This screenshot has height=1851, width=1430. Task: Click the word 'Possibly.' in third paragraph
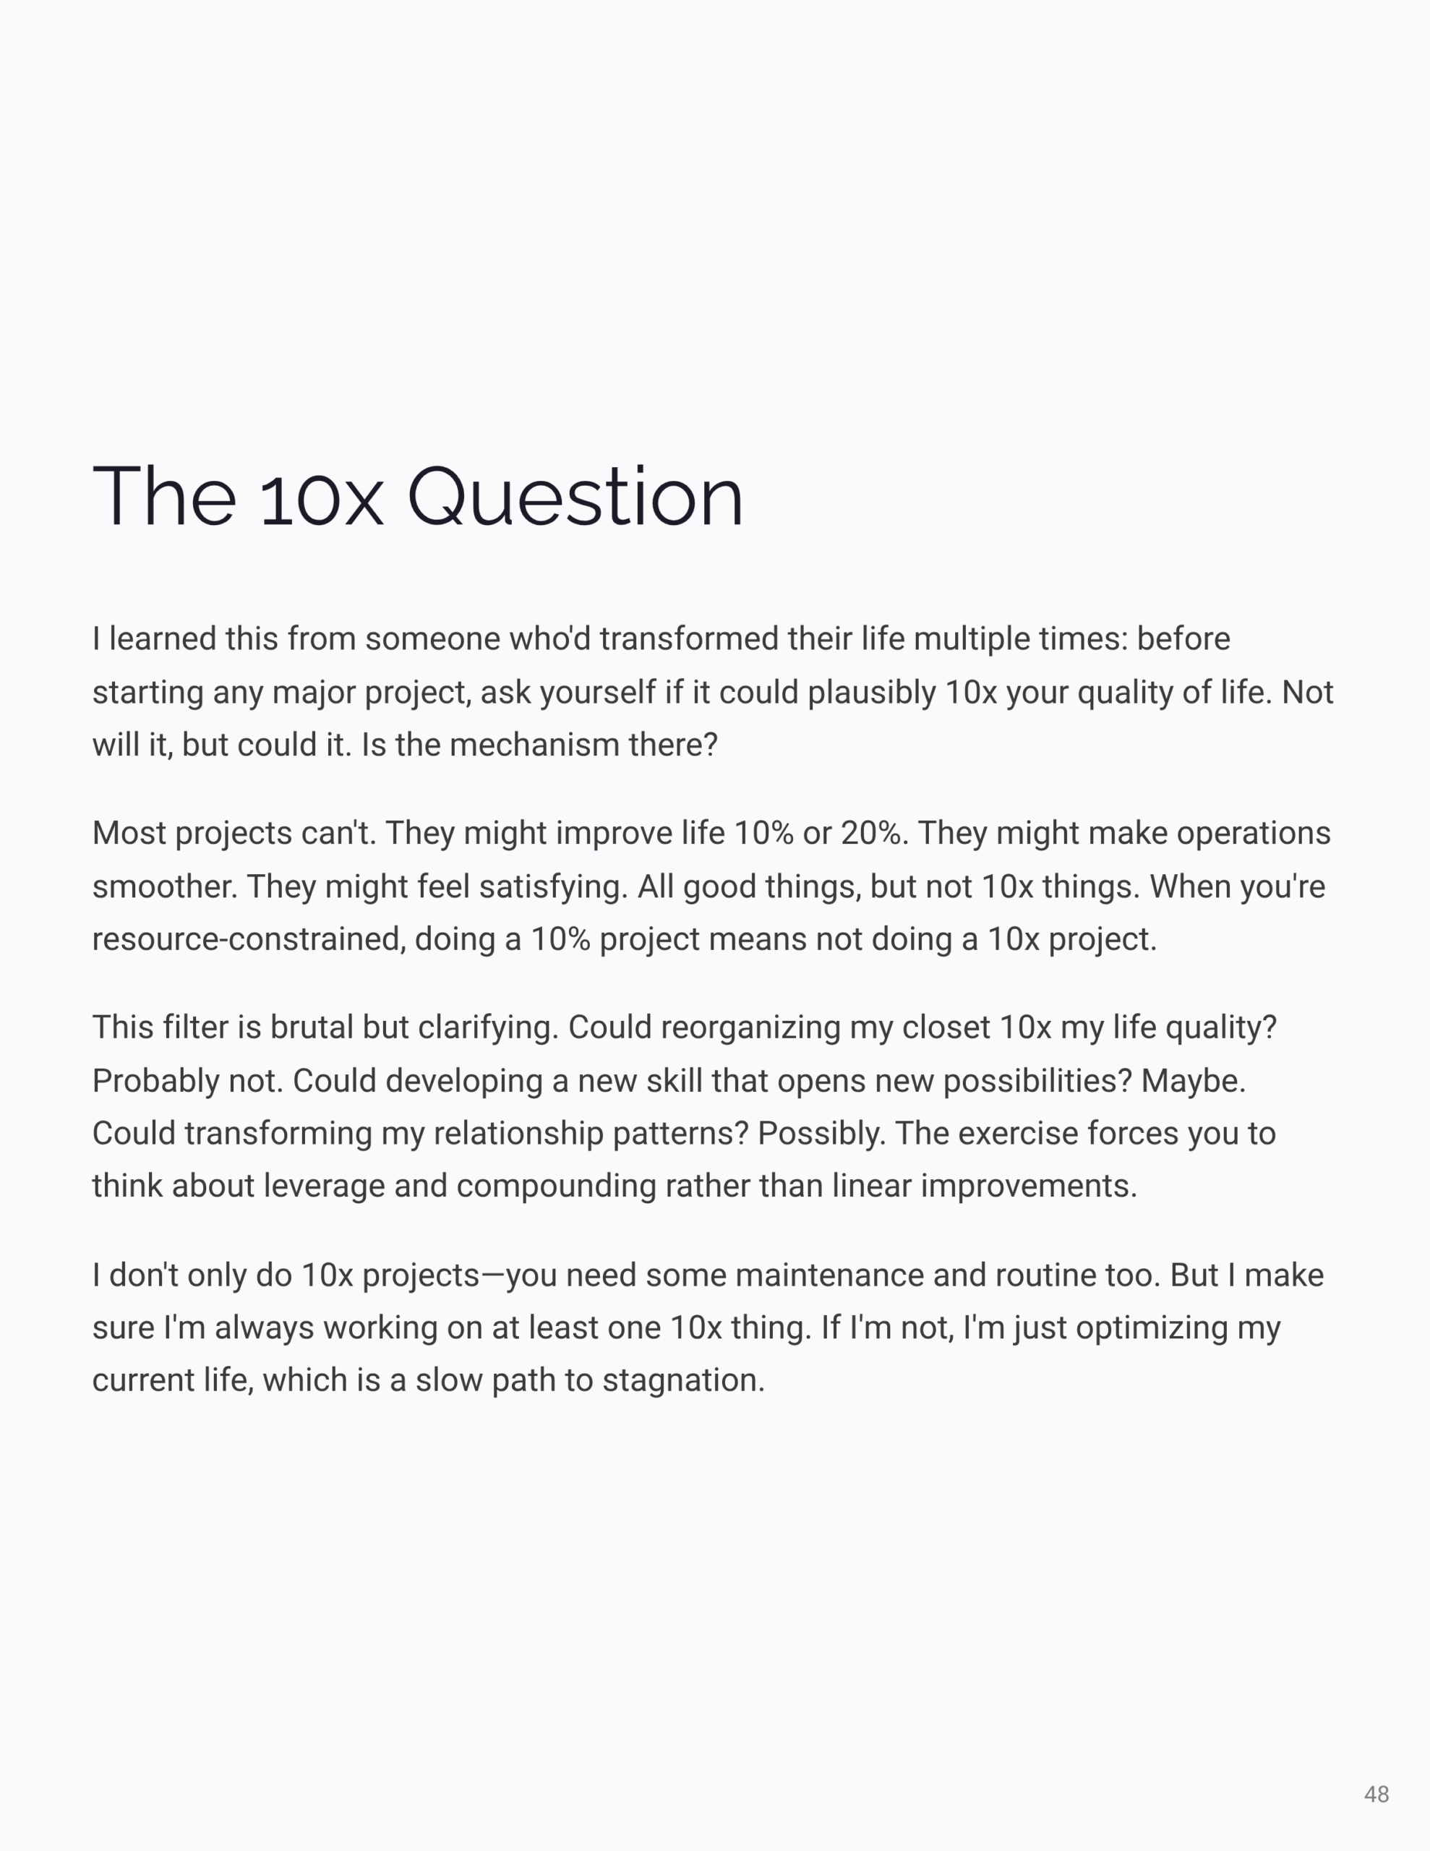821,1133
